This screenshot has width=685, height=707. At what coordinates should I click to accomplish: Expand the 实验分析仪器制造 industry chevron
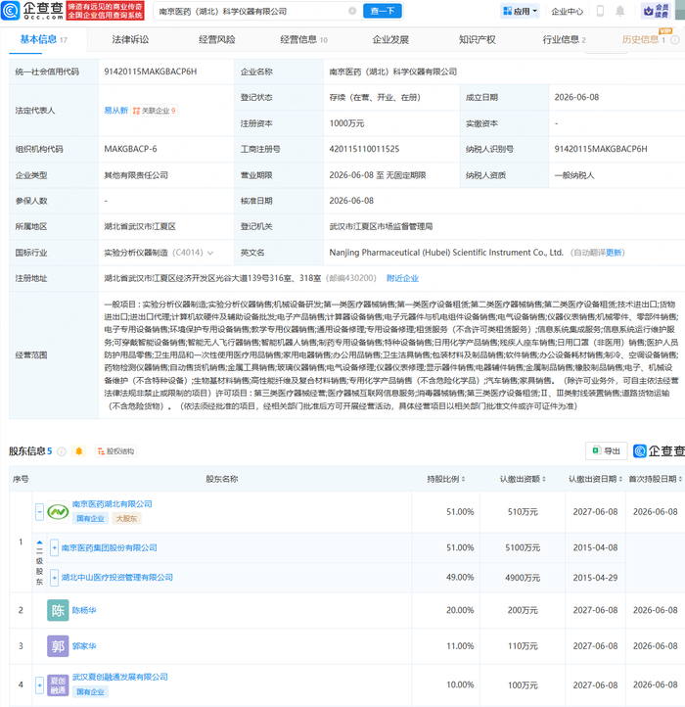(x=210, y=253)
